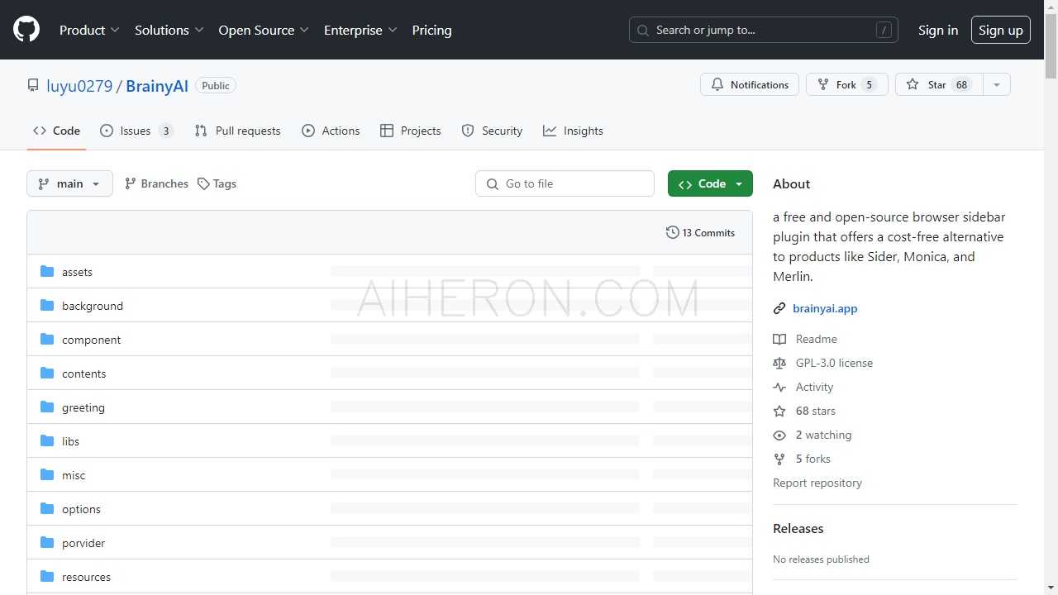Click the Notifications bell button
Screen dimensions: 1058x595
point(750,84)
